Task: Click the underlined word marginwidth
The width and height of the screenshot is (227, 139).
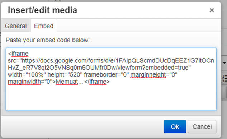Action: (x=24, y=82)
